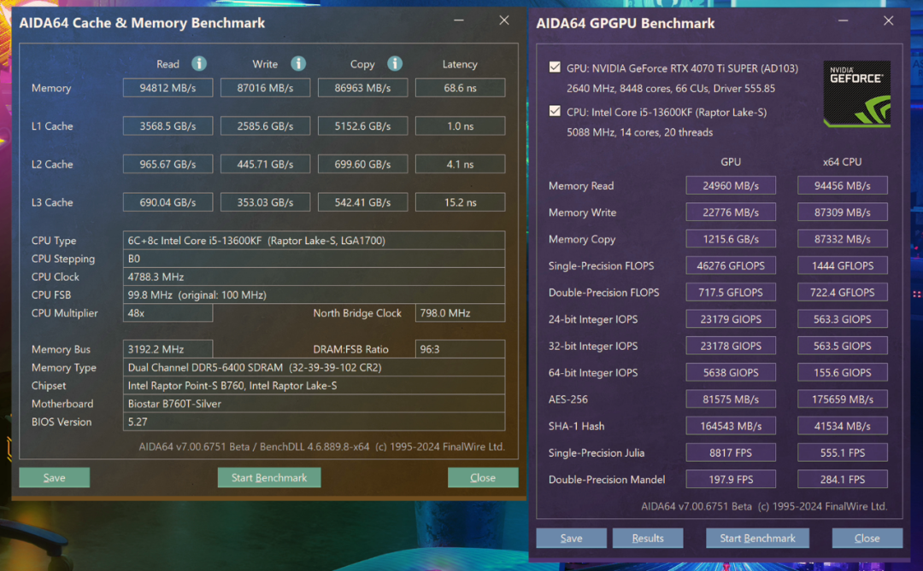Image resolution: width=923 pixels, height=571 pixels.
Task: Close GPGPU Benchmark via title bar X
Action: (x=888, y=20)
